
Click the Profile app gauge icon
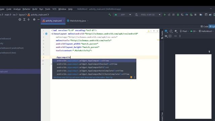pyautogui.click(x=187, y=15)
